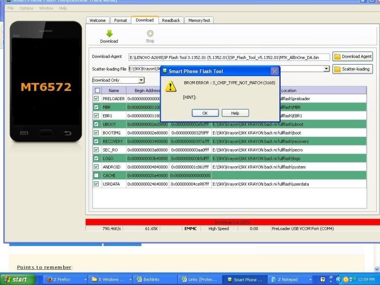The height and width of the screenshot is (285, 380).
Task: Switch to the Readback tab
Action: (171, 20)
